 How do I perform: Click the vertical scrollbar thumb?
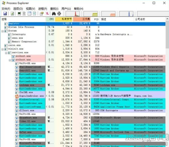tap(167, 35)
